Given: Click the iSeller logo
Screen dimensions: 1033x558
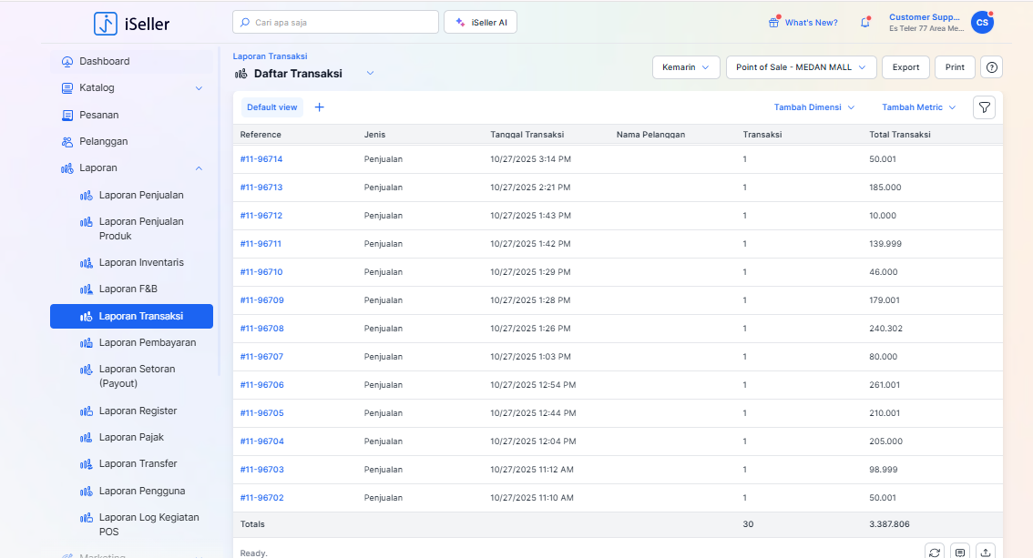Looking at the screenshot, I should pyautogui.click(x=131, y=23).
